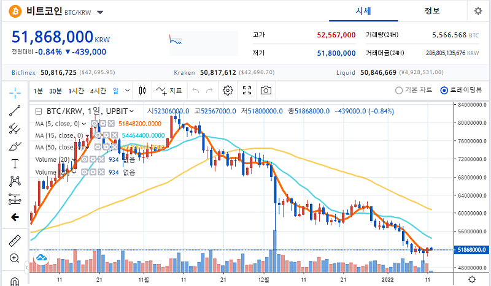Redo the chart action
Viewport: 491px width, 286px height.
[x=209, y=91]
